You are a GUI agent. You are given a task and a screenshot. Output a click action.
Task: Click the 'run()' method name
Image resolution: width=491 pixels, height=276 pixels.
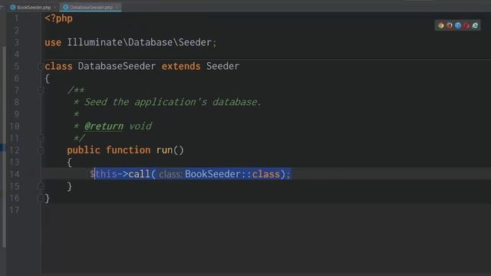click(x=170, y=150)
